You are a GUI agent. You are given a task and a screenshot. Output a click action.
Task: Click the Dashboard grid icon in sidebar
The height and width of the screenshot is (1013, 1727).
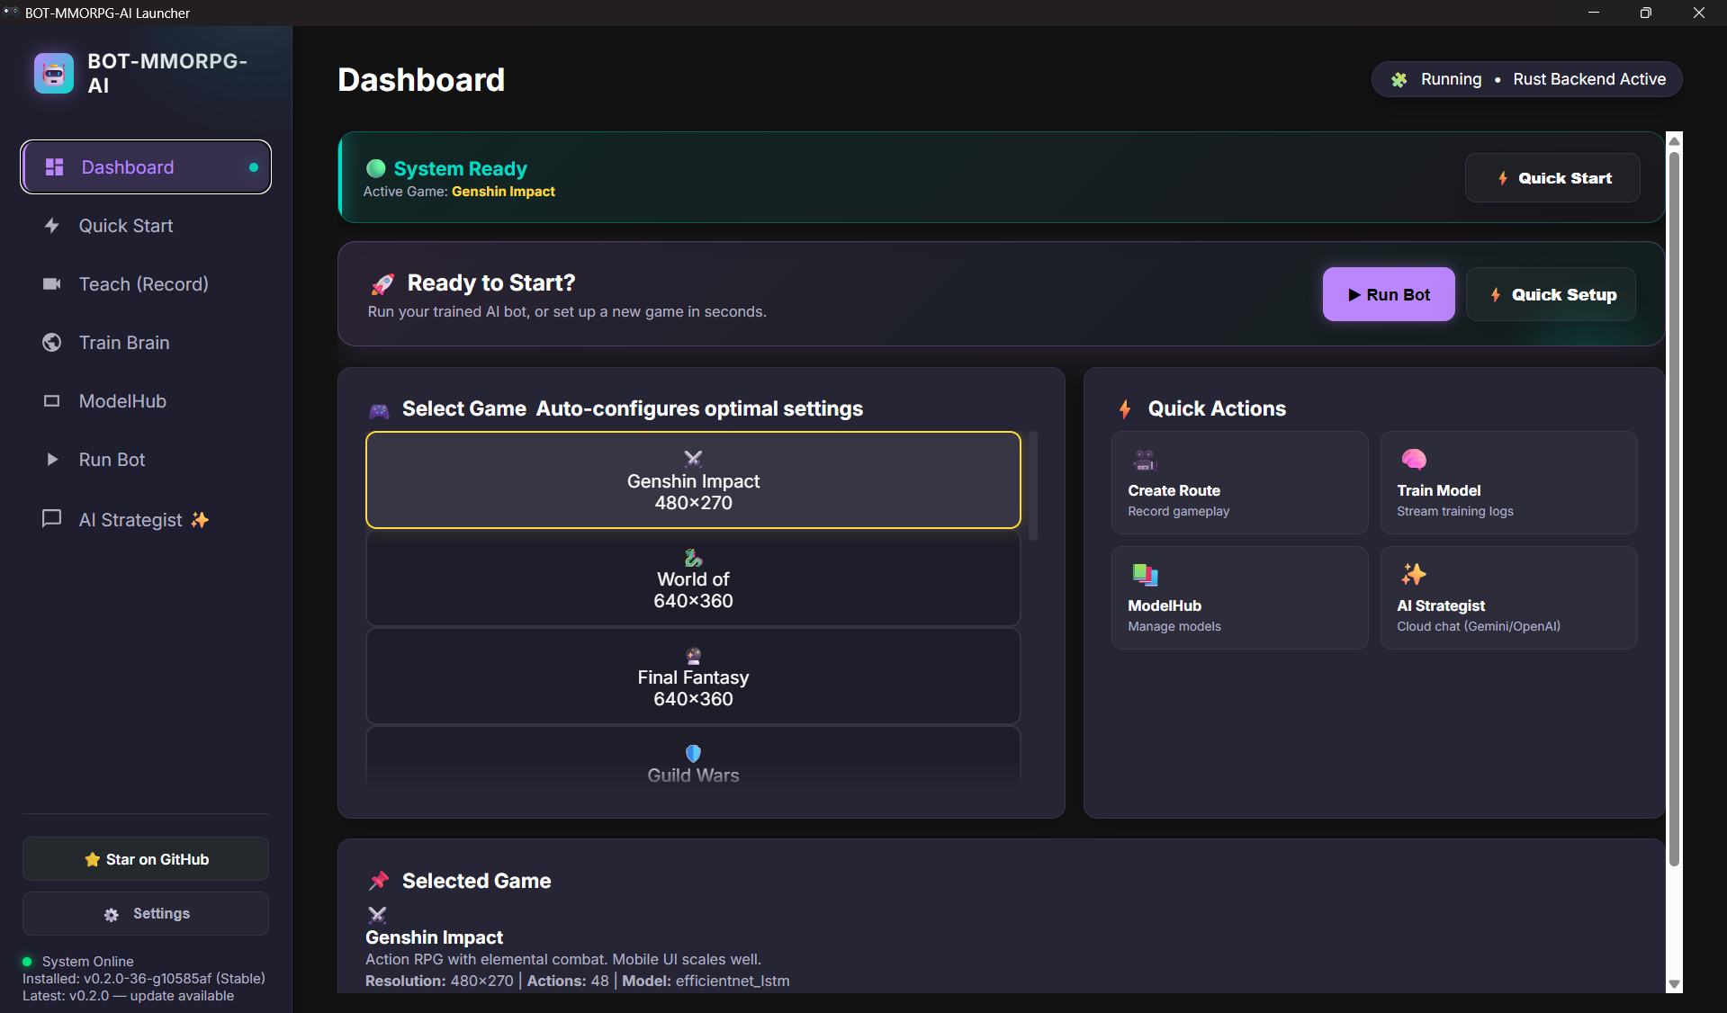tap(54, 167)
